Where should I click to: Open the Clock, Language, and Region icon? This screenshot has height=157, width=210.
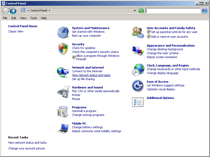point(138,70)
